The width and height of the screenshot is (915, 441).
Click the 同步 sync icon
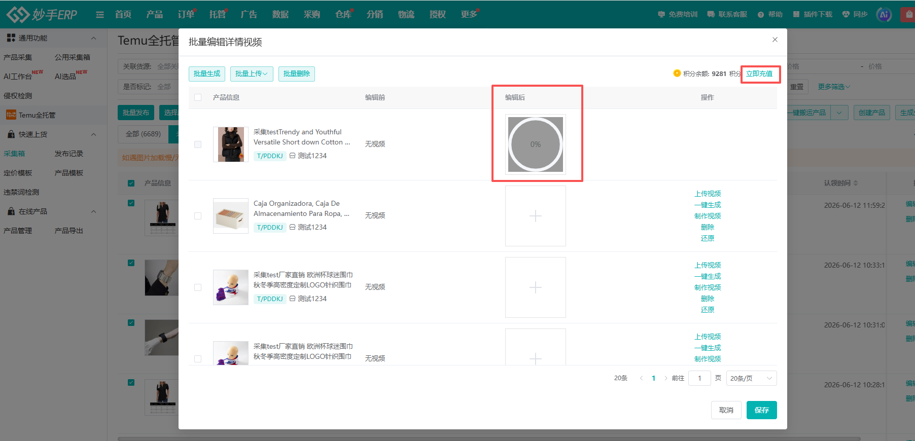pos(846,14)
